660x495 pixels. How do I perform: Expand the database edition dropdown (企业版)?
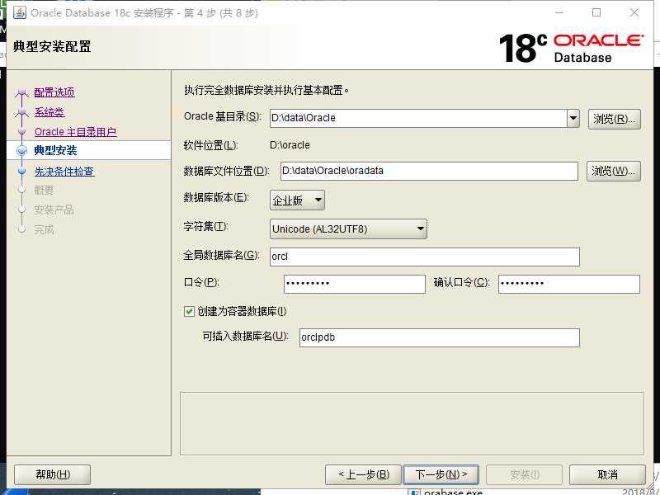click(297, 200)
